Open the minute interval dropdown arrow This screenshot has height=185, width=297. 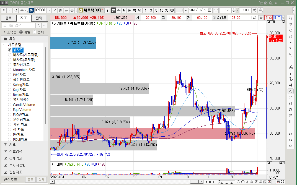click(x=186, y=10)
